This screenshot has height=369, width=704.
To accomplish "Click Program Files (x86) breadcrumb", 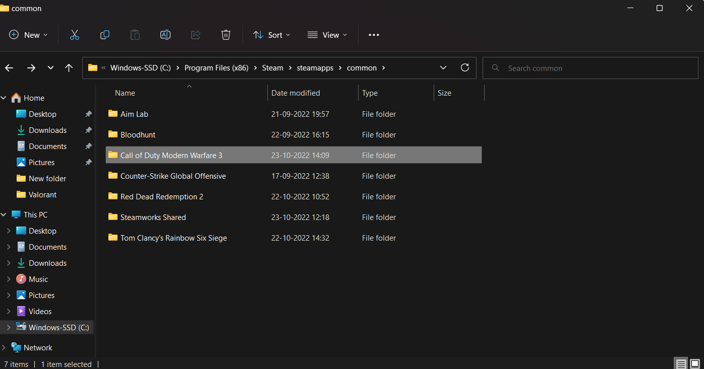I will pyautogui.click(x=216, y=68).
